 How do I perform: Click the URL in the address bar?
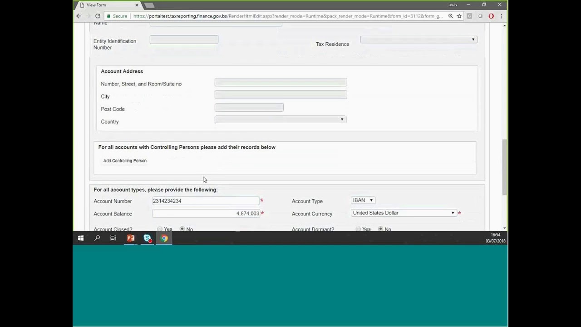pyautogui.click(x=288, y=16)
